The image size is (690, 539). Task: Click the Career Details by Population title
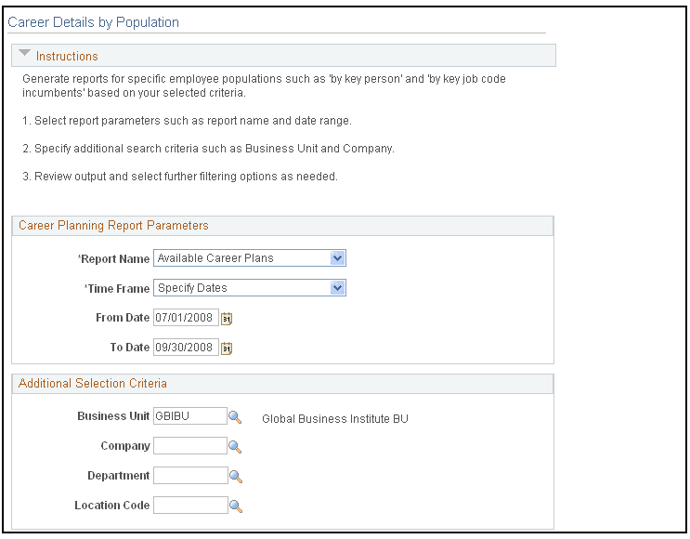[x=94, y=22]
